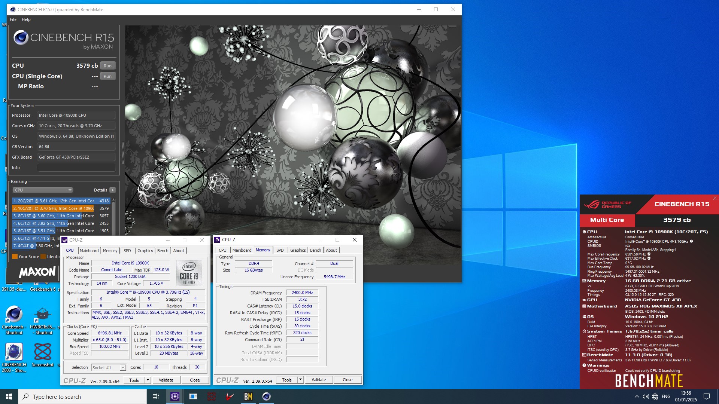Viewport: 719px width, 404px height.
Task: Open Cinebench desktop shortcut icon
Action: click(x=14, y=315)
